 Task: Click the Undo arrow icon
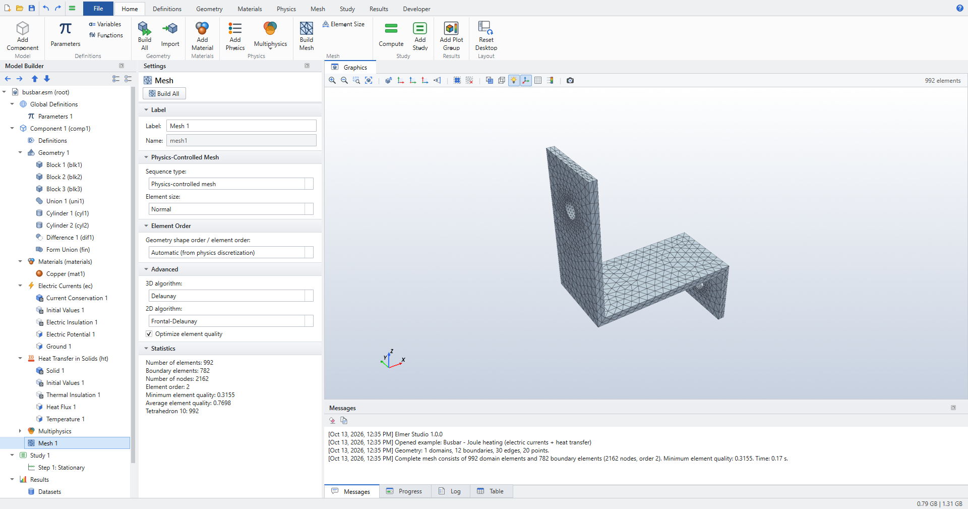46,8
